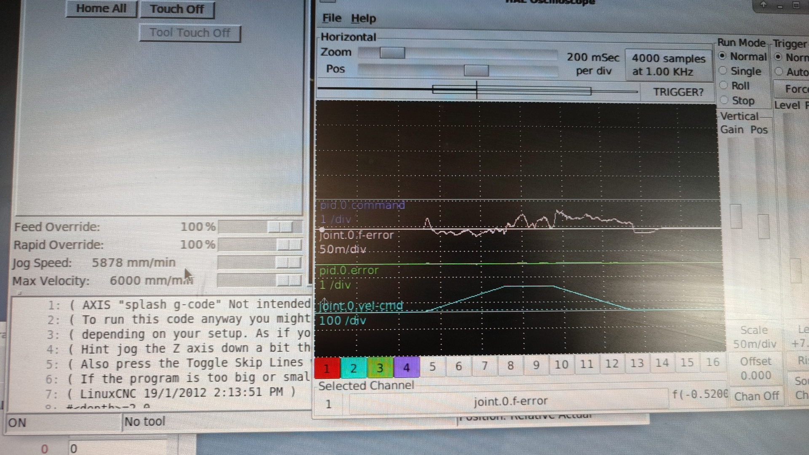Click the Touch Off button
Screen dimensions: 809x455
177,9
